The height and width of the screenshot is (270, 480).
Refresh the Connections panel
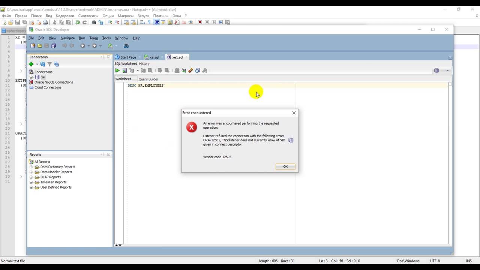click(x=43, y=64)
